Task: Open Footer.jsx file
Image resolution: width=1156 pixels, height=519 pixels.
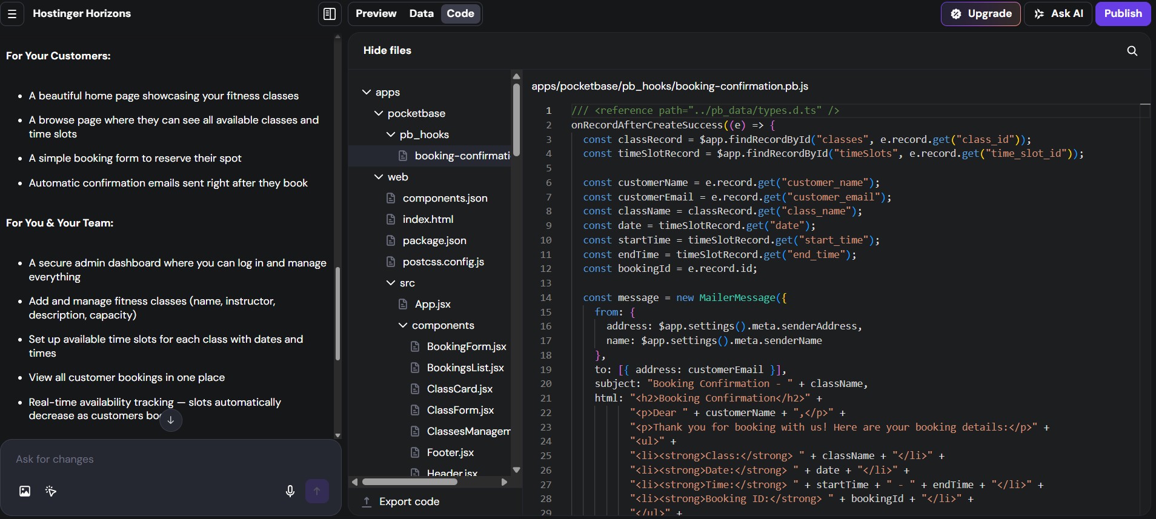Action: pyautogui.click(x=450, y=452)
